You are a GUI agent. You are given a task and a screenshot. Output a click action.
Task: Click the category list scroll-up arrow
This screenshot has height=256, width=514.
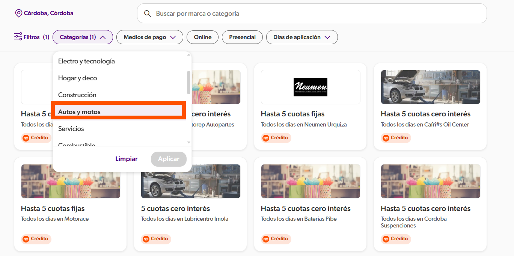tap(189, 55)
